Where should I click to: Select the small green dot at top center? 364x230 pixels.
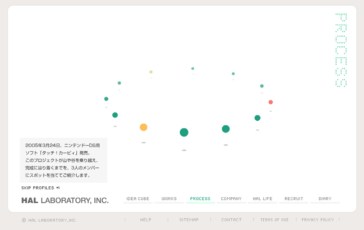(x=193, y=69)
